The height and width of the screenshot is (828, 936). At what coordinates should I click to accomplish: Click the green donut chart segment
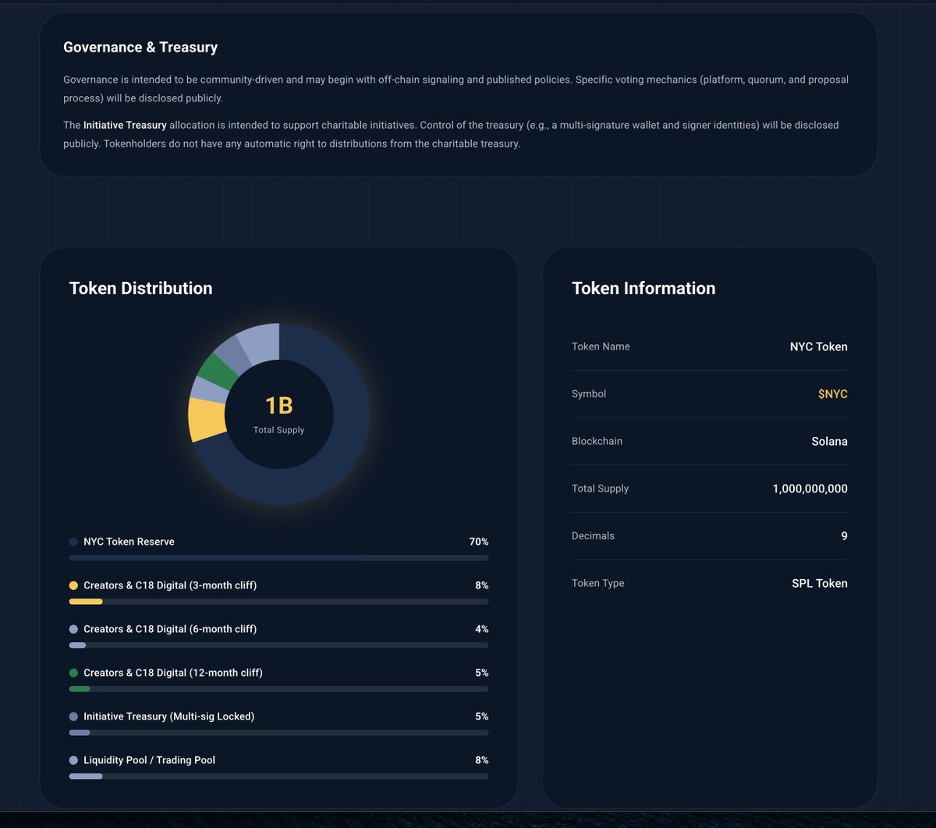[218, 371]
